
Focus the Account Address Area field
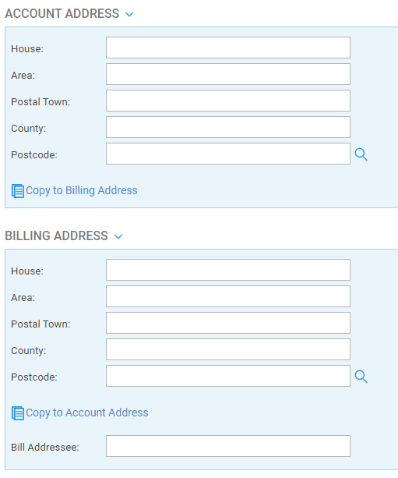tap(228, 74)
